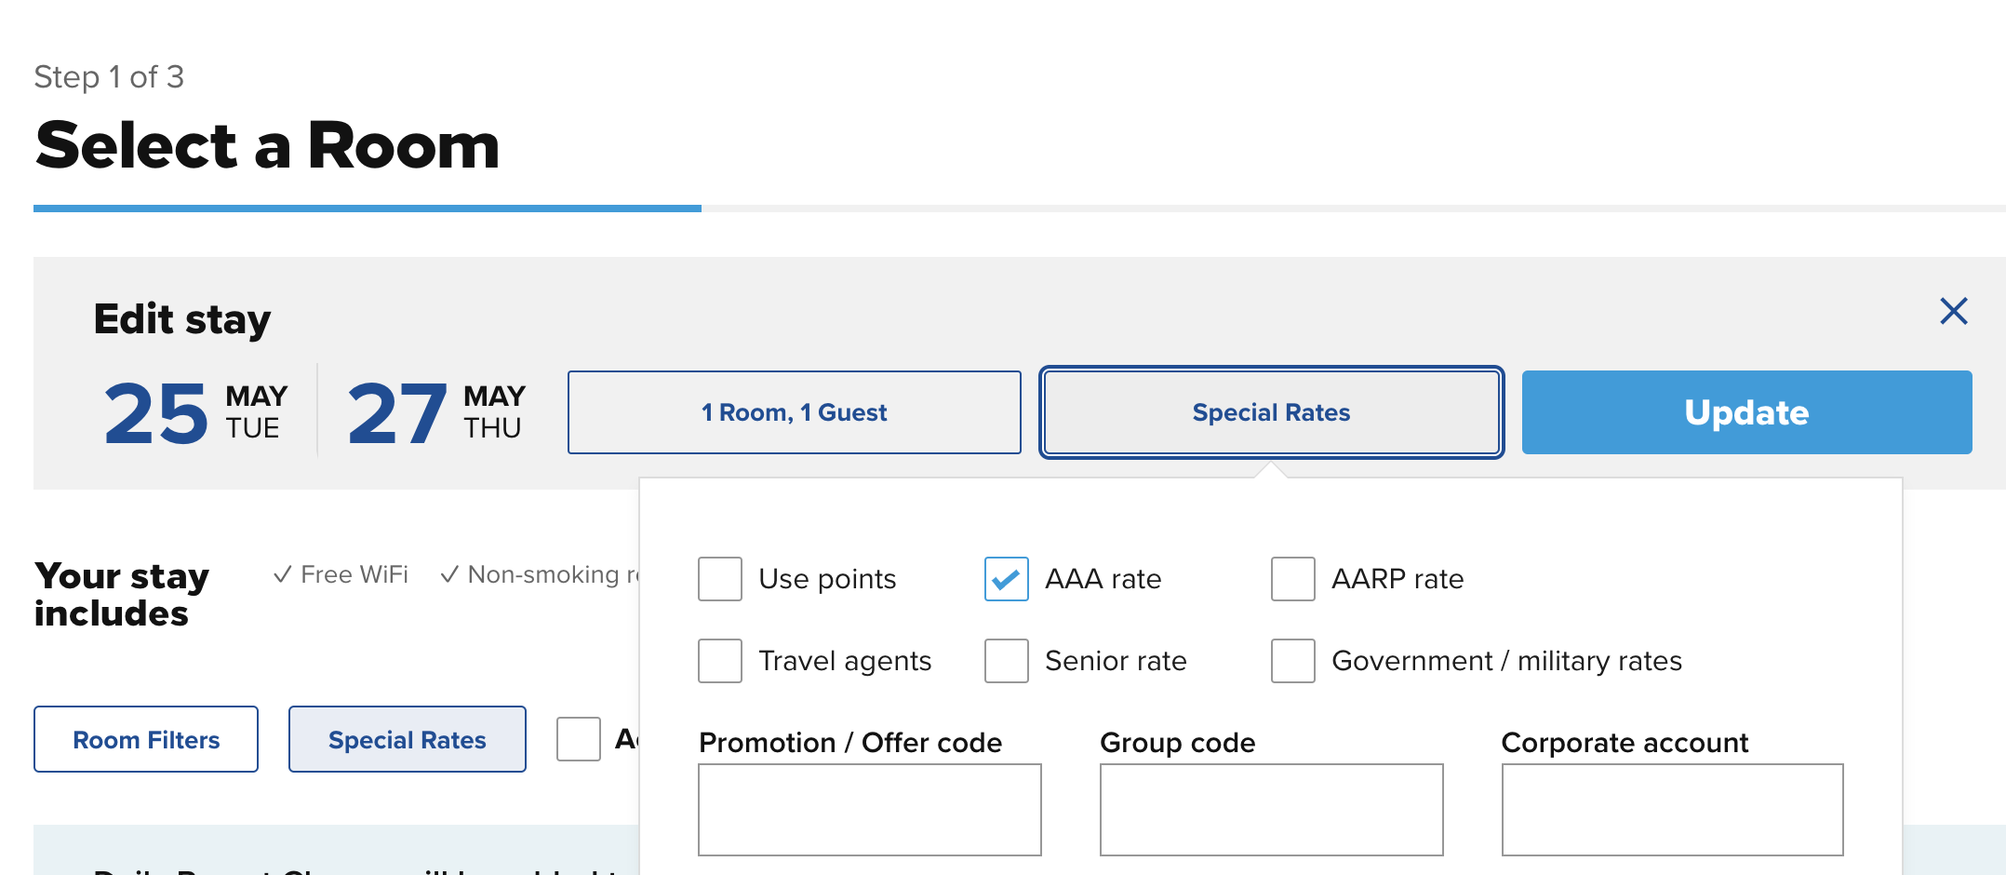Change the check-out date 27 May
The image size is (2006, 875).
pos(435,412)
